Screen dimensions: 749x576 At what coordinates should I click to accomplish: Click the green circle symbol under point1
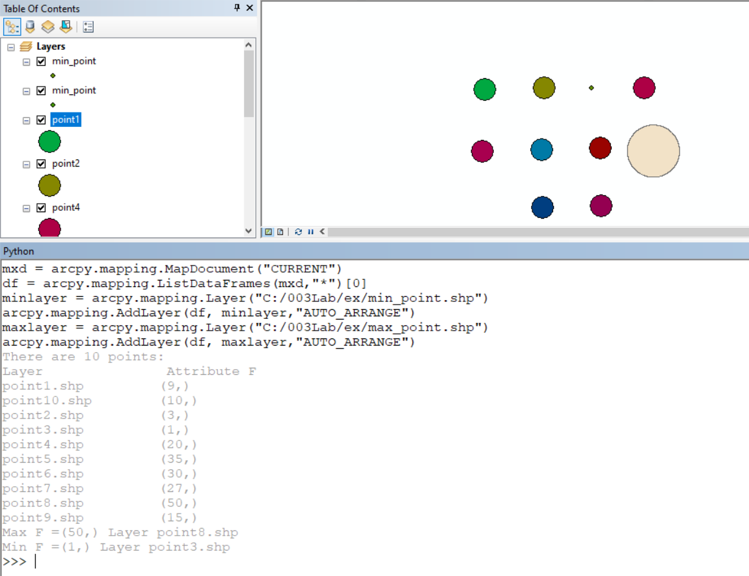click(49, 141)
